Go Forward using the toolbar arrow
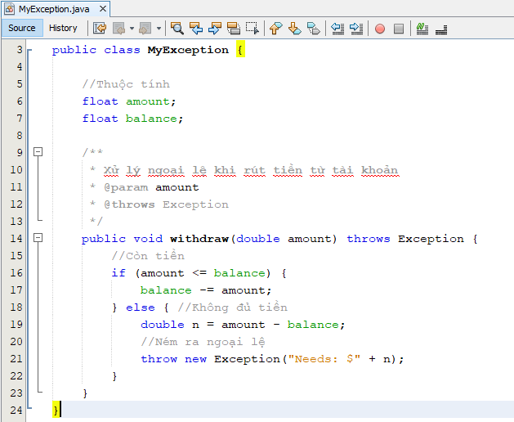The image size is (514, 422). (145, 29)
